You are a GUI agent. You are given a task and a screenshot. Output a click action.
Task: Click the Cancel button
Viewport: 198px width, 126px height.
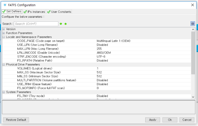point(187,120)
